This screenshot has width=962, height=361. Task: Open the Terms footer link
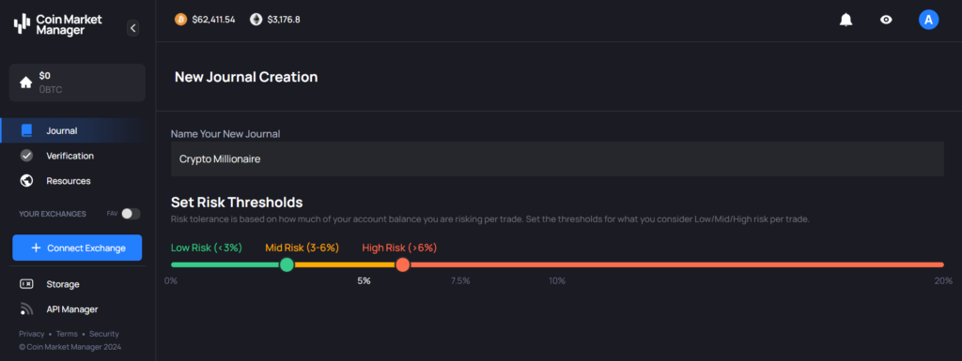67,334
